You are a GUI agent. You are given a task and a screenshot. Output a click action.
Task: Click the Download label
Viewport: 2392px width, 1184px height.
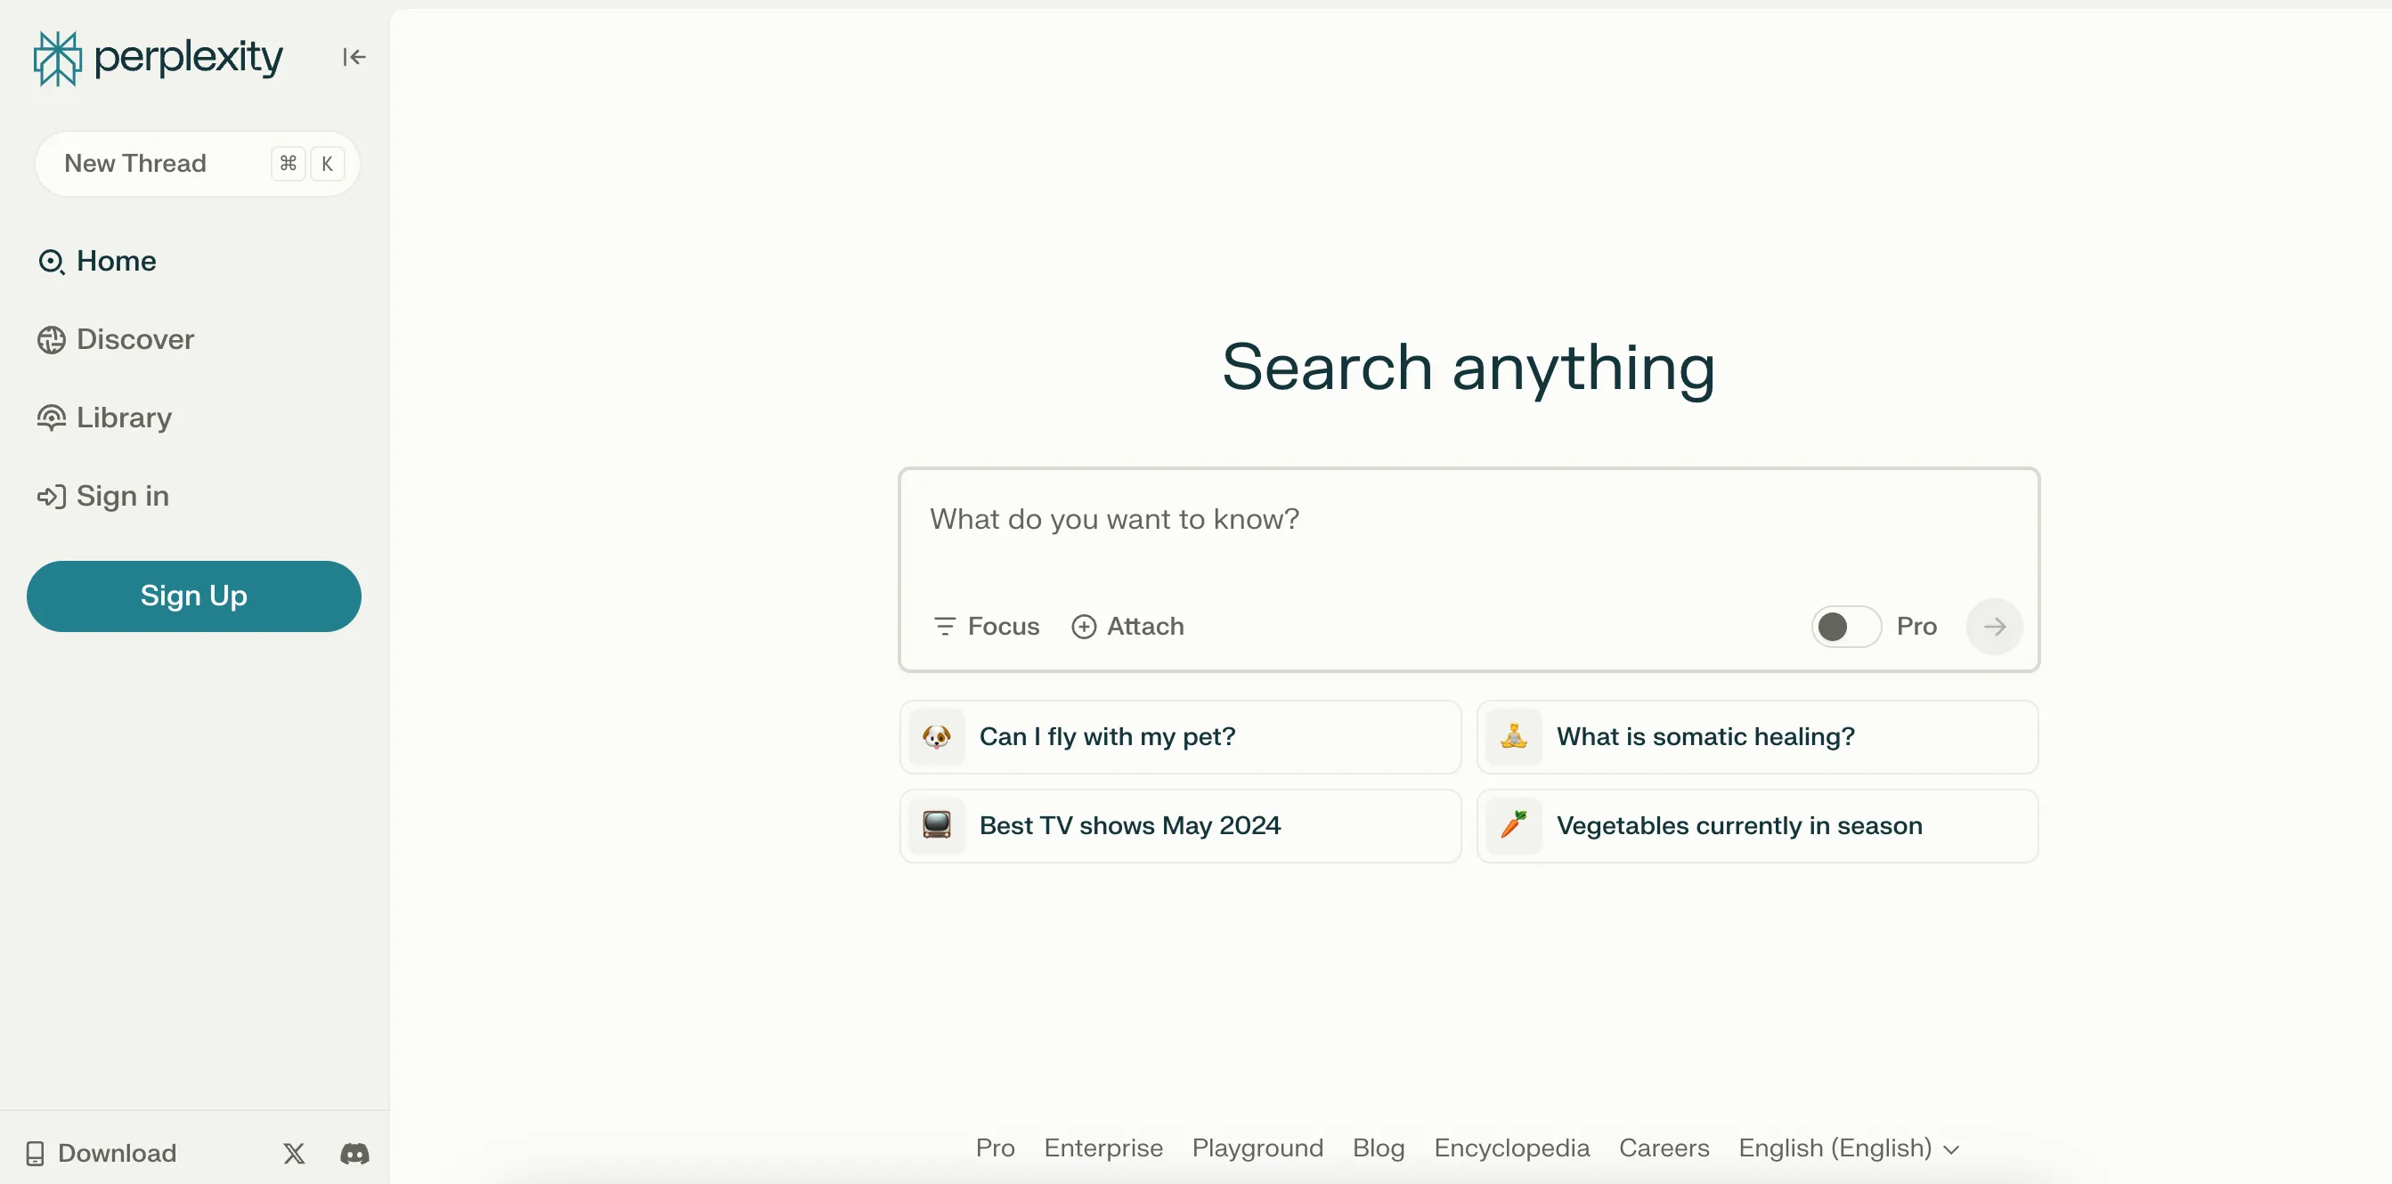(x=117, y=1154)
